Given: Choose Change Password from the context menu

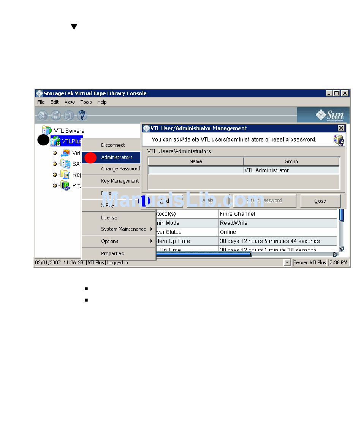Looking at the screenshot, I should pos(111,168).
